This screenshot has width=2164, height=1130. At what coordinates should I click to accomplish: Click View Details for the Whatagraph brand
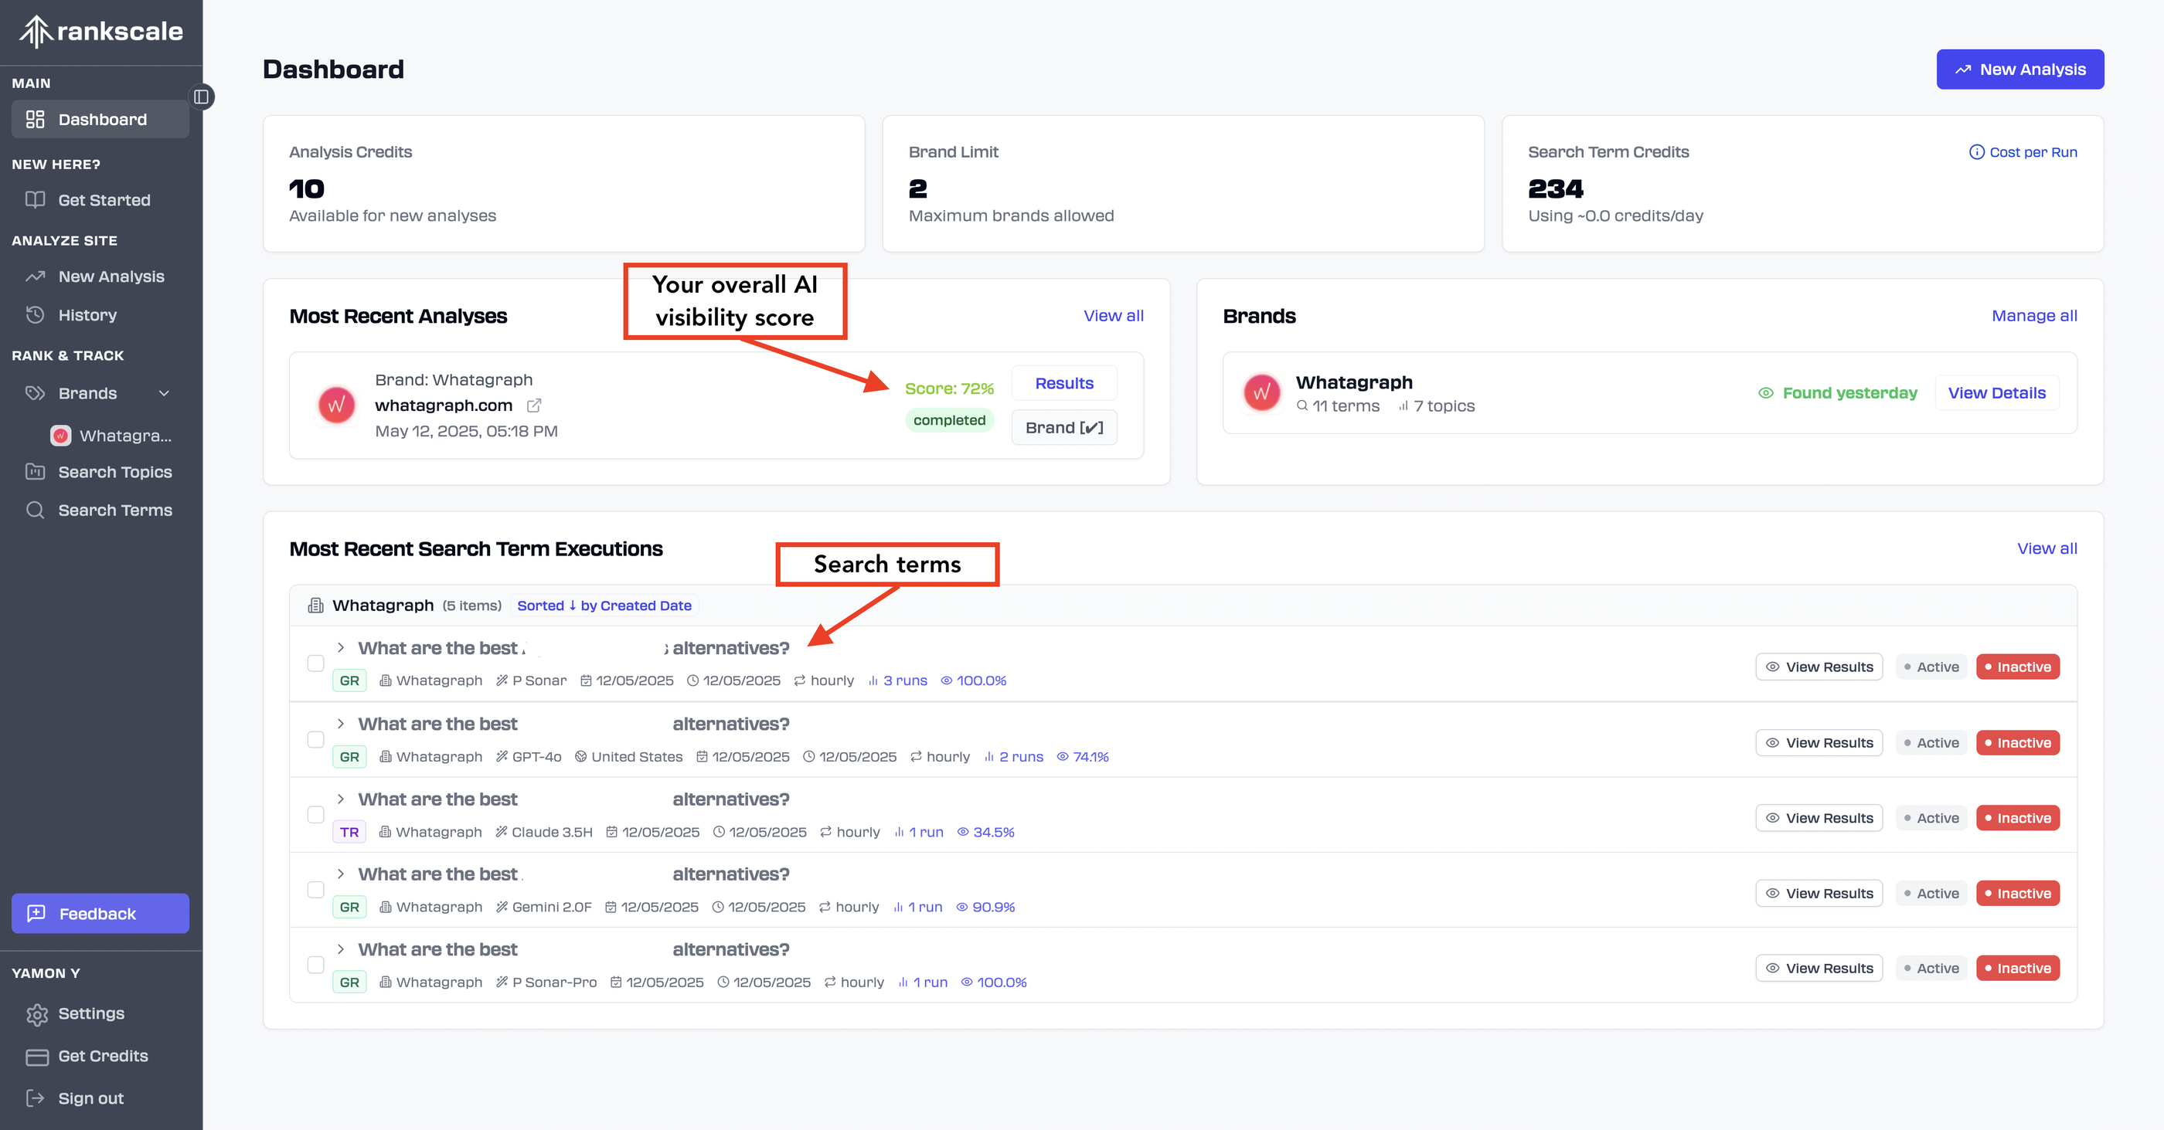(1997, 392)
